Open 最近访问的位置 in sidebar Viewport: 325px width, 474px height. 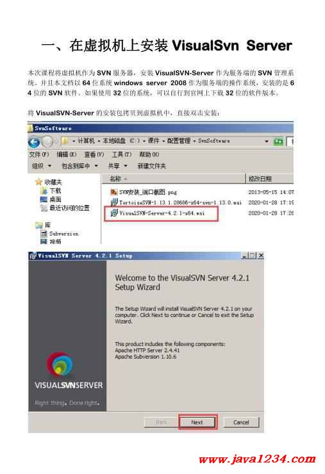click(x=65, y=208)
